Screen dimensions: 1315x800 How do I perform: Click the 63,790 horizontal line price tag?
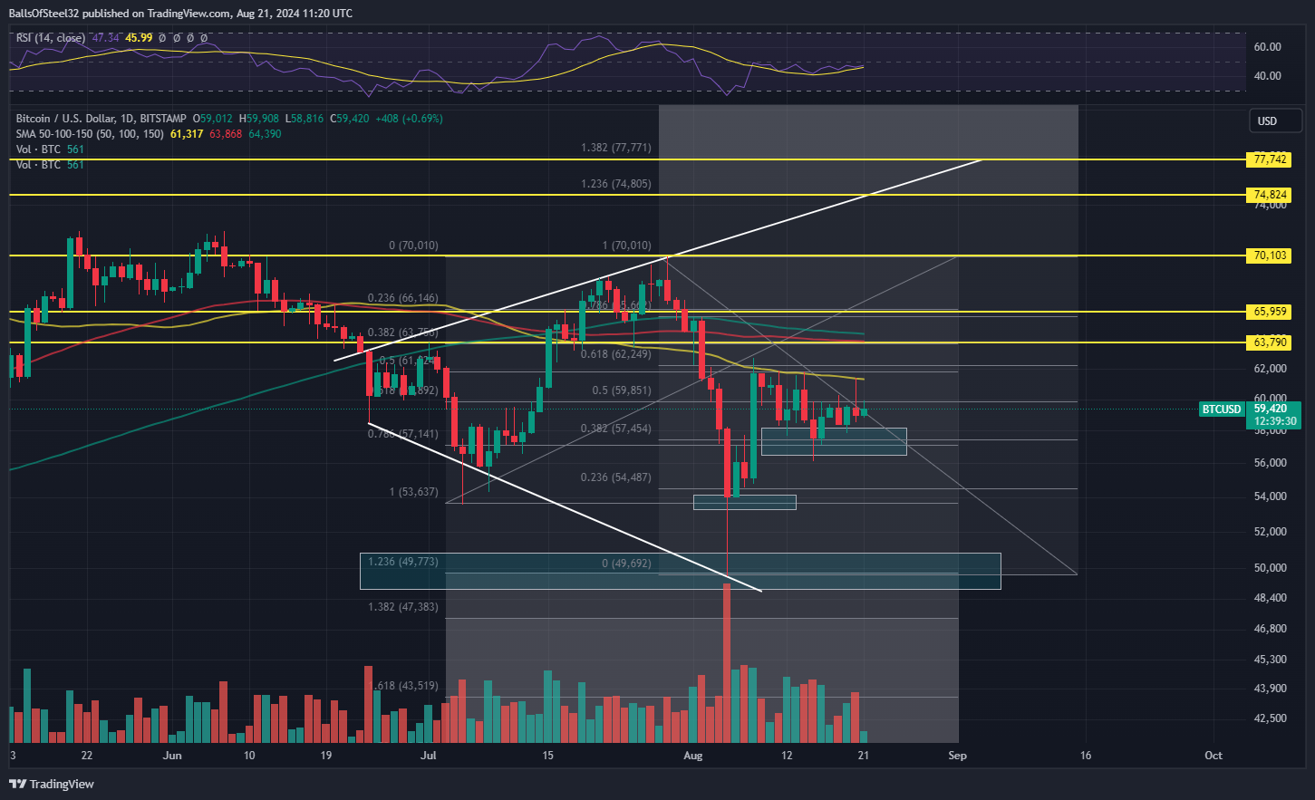click(1270, 342)
